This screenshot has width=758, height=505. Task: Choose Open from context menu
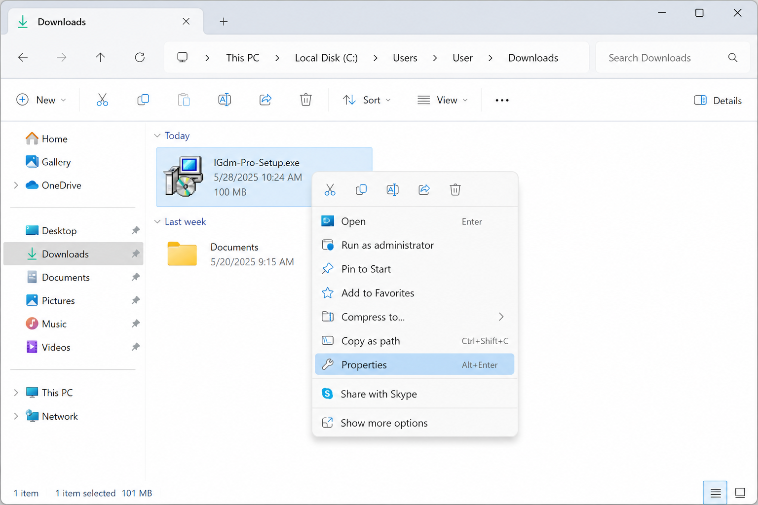(x=415, y=221)
